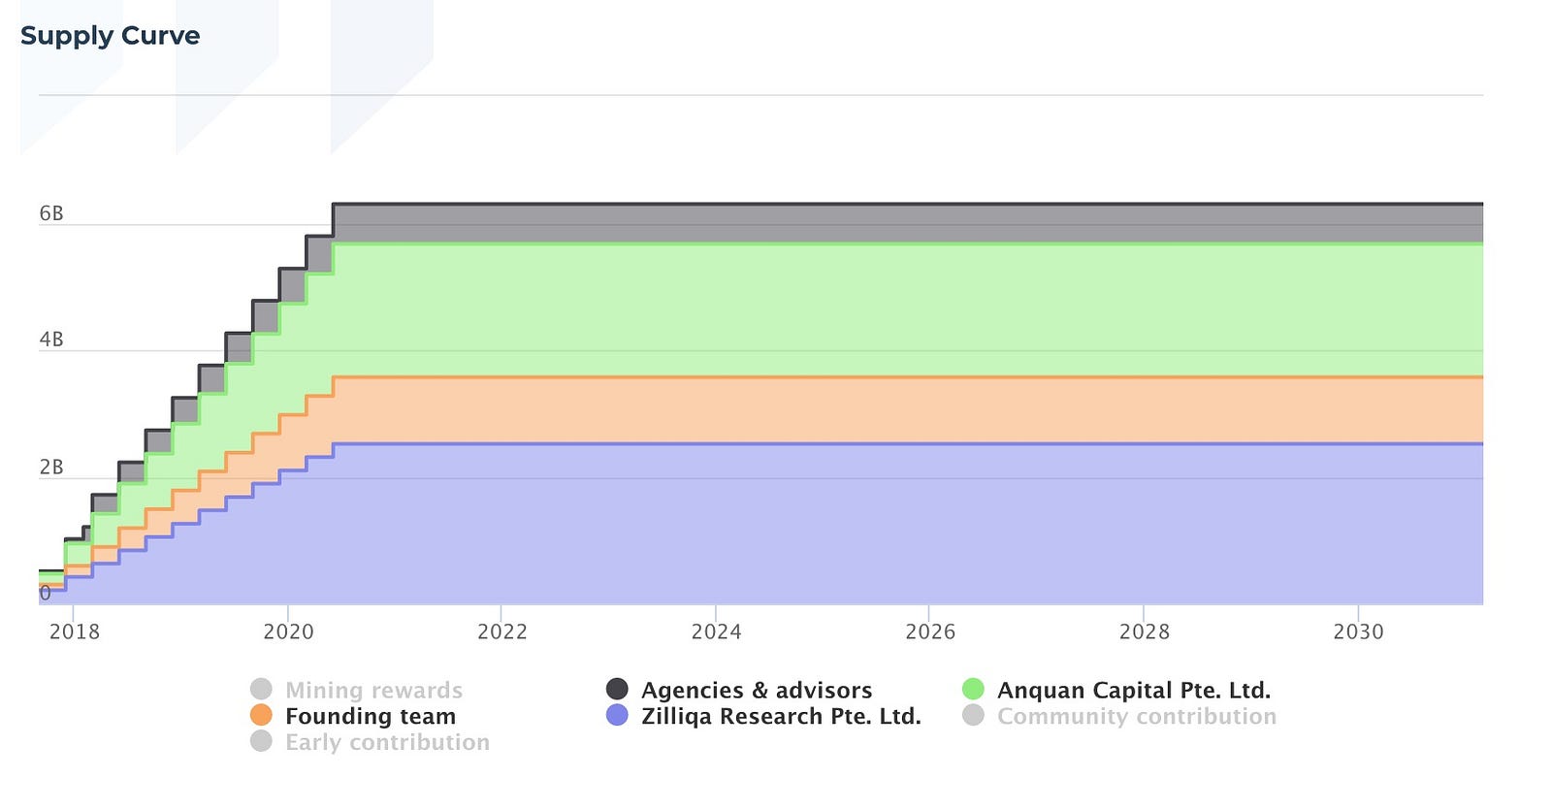The width and height of the screenshot is (1552, 809).
Task: Click the Supply Curve heading
Action: pyautogui.click(x=110, y=36)
